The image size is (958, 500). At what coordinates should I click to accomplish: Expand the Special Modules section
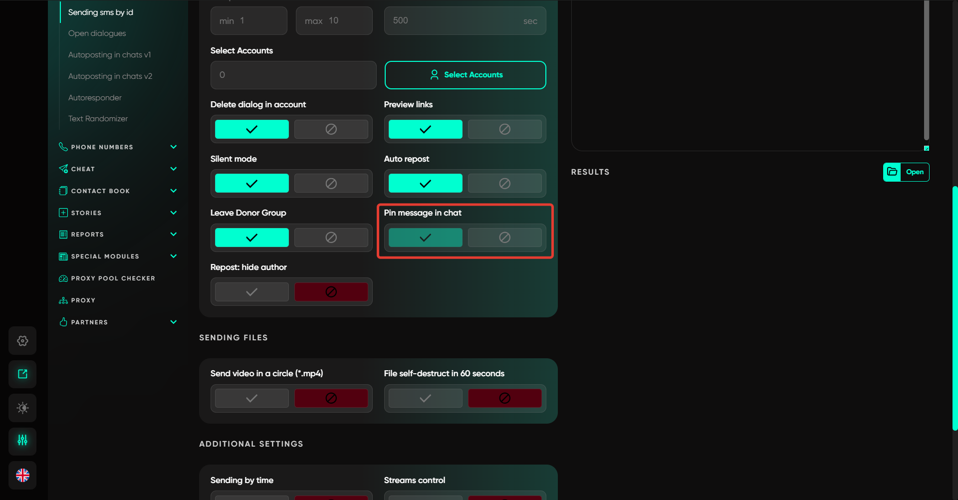(173, 256)
